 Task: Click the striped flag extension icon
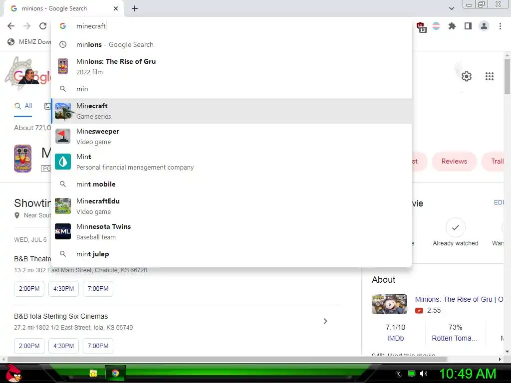(436, 26)
